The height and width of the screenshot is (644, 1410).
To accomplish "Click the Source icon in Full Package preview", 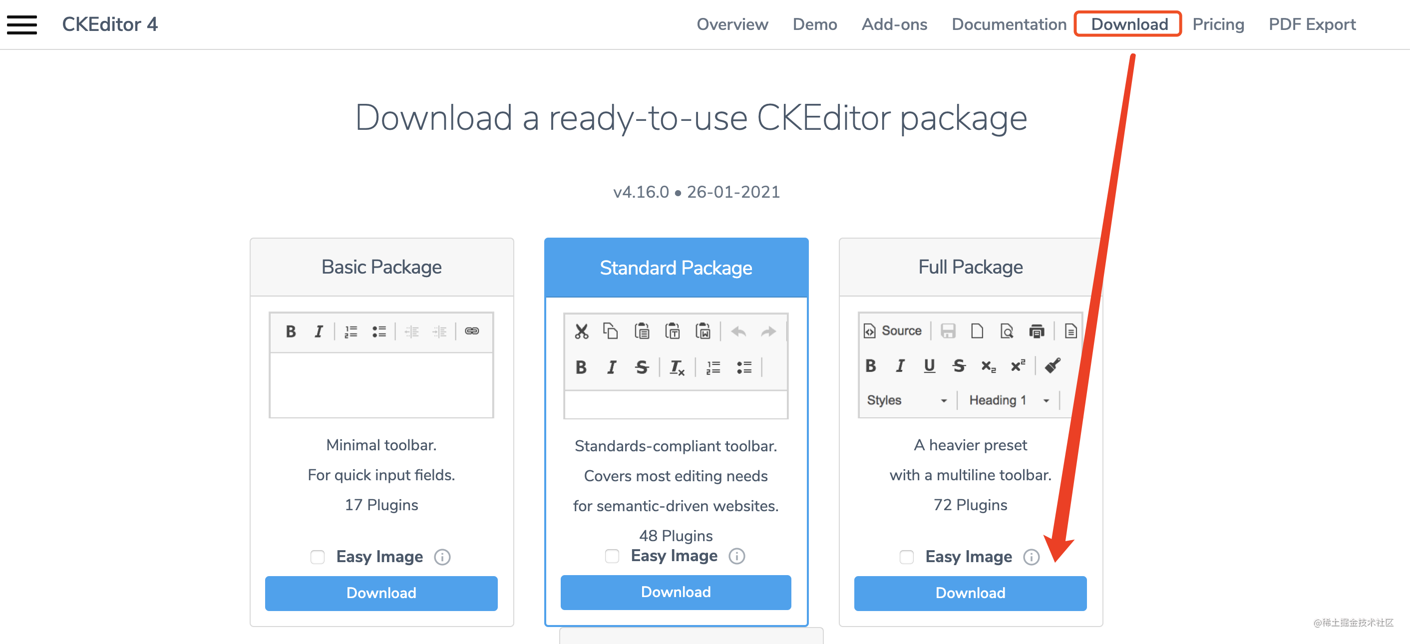I will click(x=892, y=330).
